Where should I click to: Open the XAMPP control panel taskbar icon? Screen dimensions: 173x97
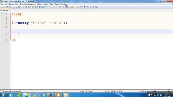click(x=58, y=95)
